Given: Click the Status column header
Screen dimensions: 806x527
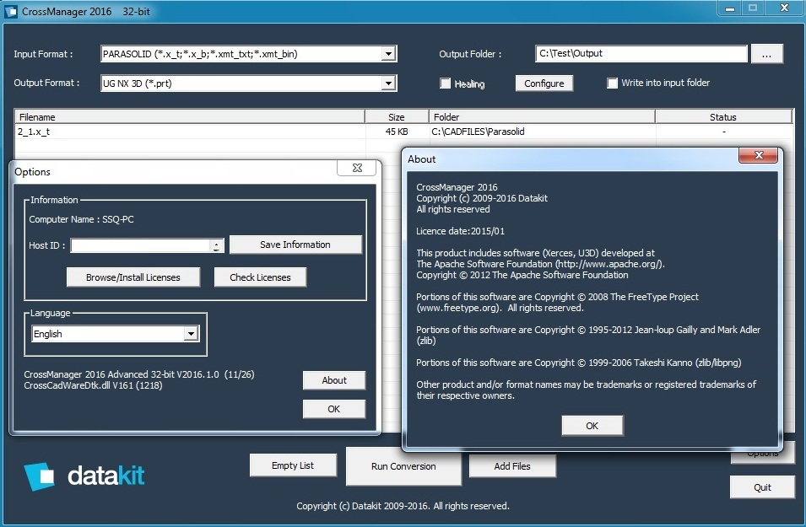Looking at the screenshot, I should point(723,117).
